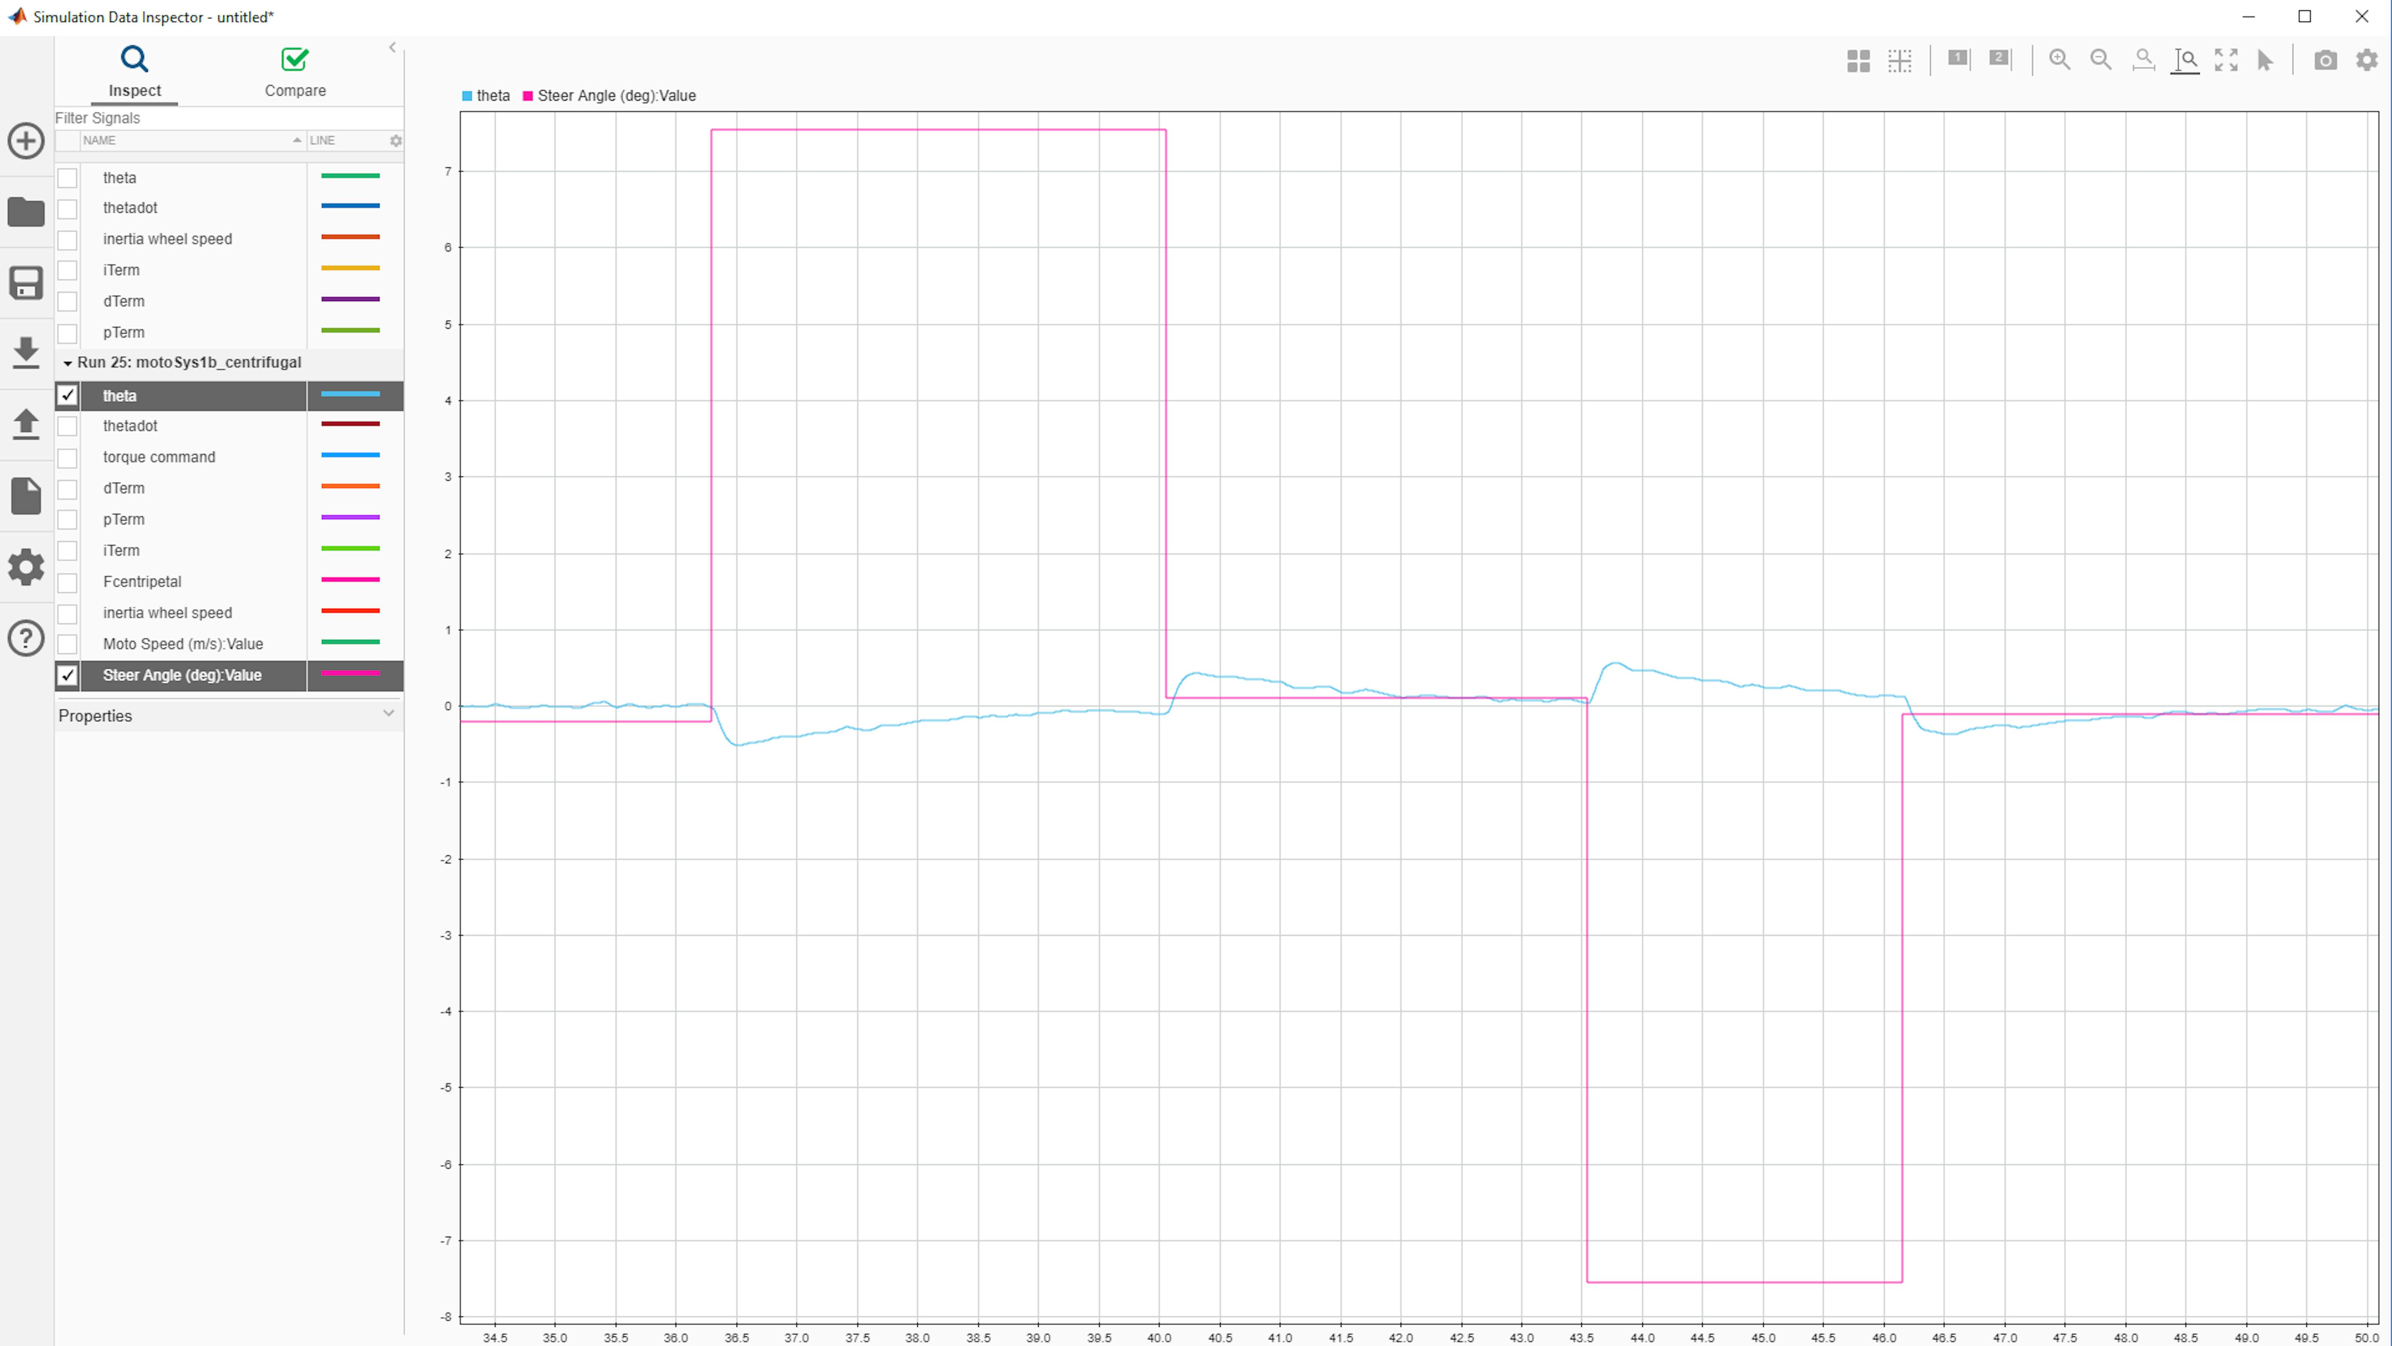The height and width of the screenshot is (1346, 2392).
Task: Click the new session plus icon
Action: [26, 141]
